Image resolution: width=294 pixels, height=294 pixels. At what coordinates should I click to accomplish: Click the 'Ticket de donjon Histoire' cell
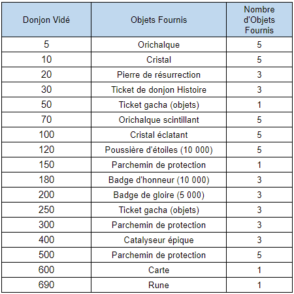159,90
